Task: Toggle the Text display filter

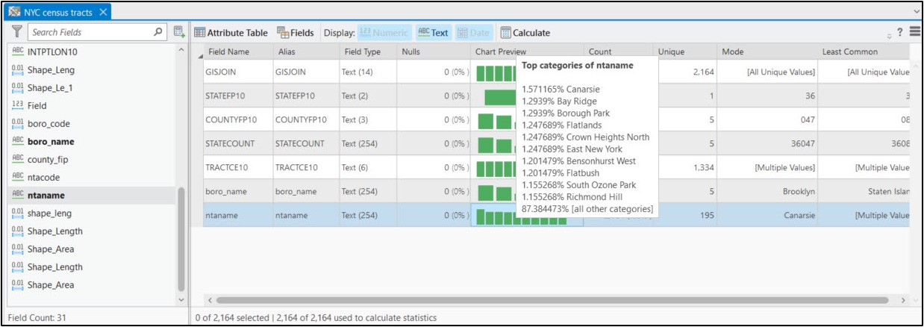Action: [x=433, y=32]
